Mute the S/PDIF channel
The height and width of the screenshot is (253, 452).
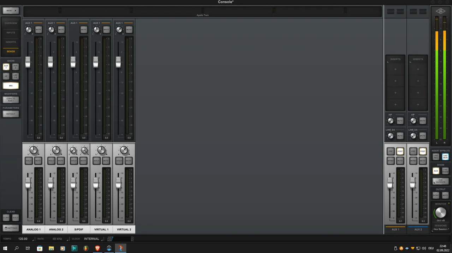[83, 161]
